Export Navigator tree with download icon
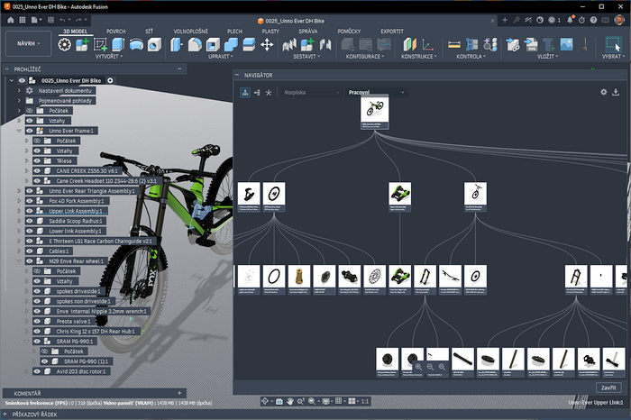631x420 pixels. 616,92
